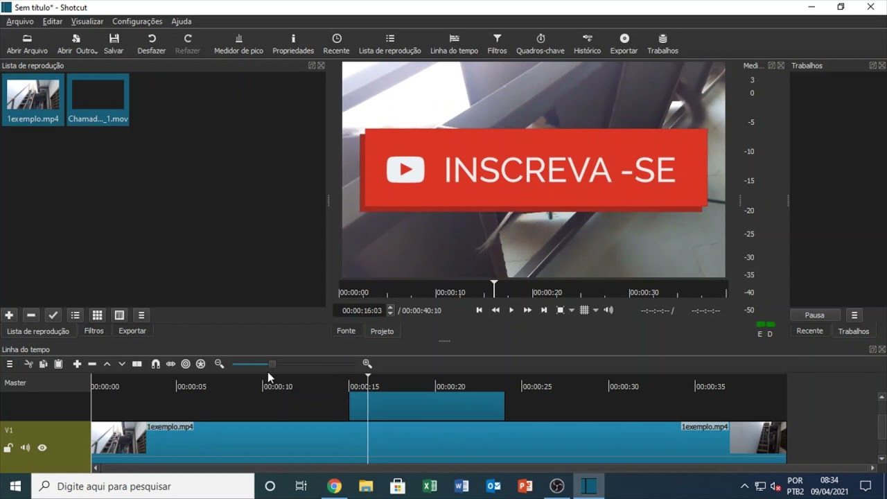
Task: Open Arquivo menu
Action: pos(20,21)
